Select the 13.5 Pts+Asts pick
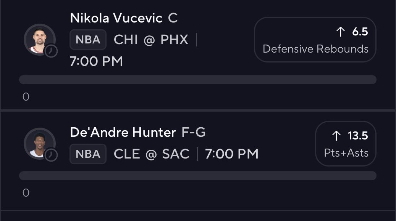The width and height of the screenshot is (396, 221). tap(346, 144)
